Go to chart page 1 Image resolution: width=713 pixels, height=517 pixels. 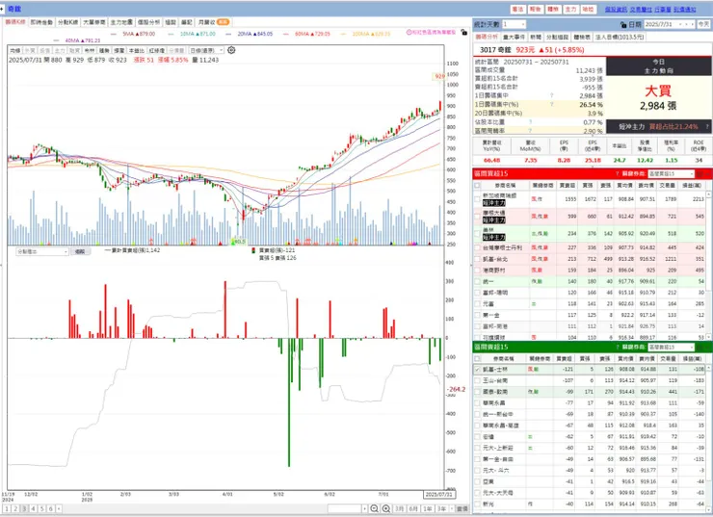click(x=7, y=509)
